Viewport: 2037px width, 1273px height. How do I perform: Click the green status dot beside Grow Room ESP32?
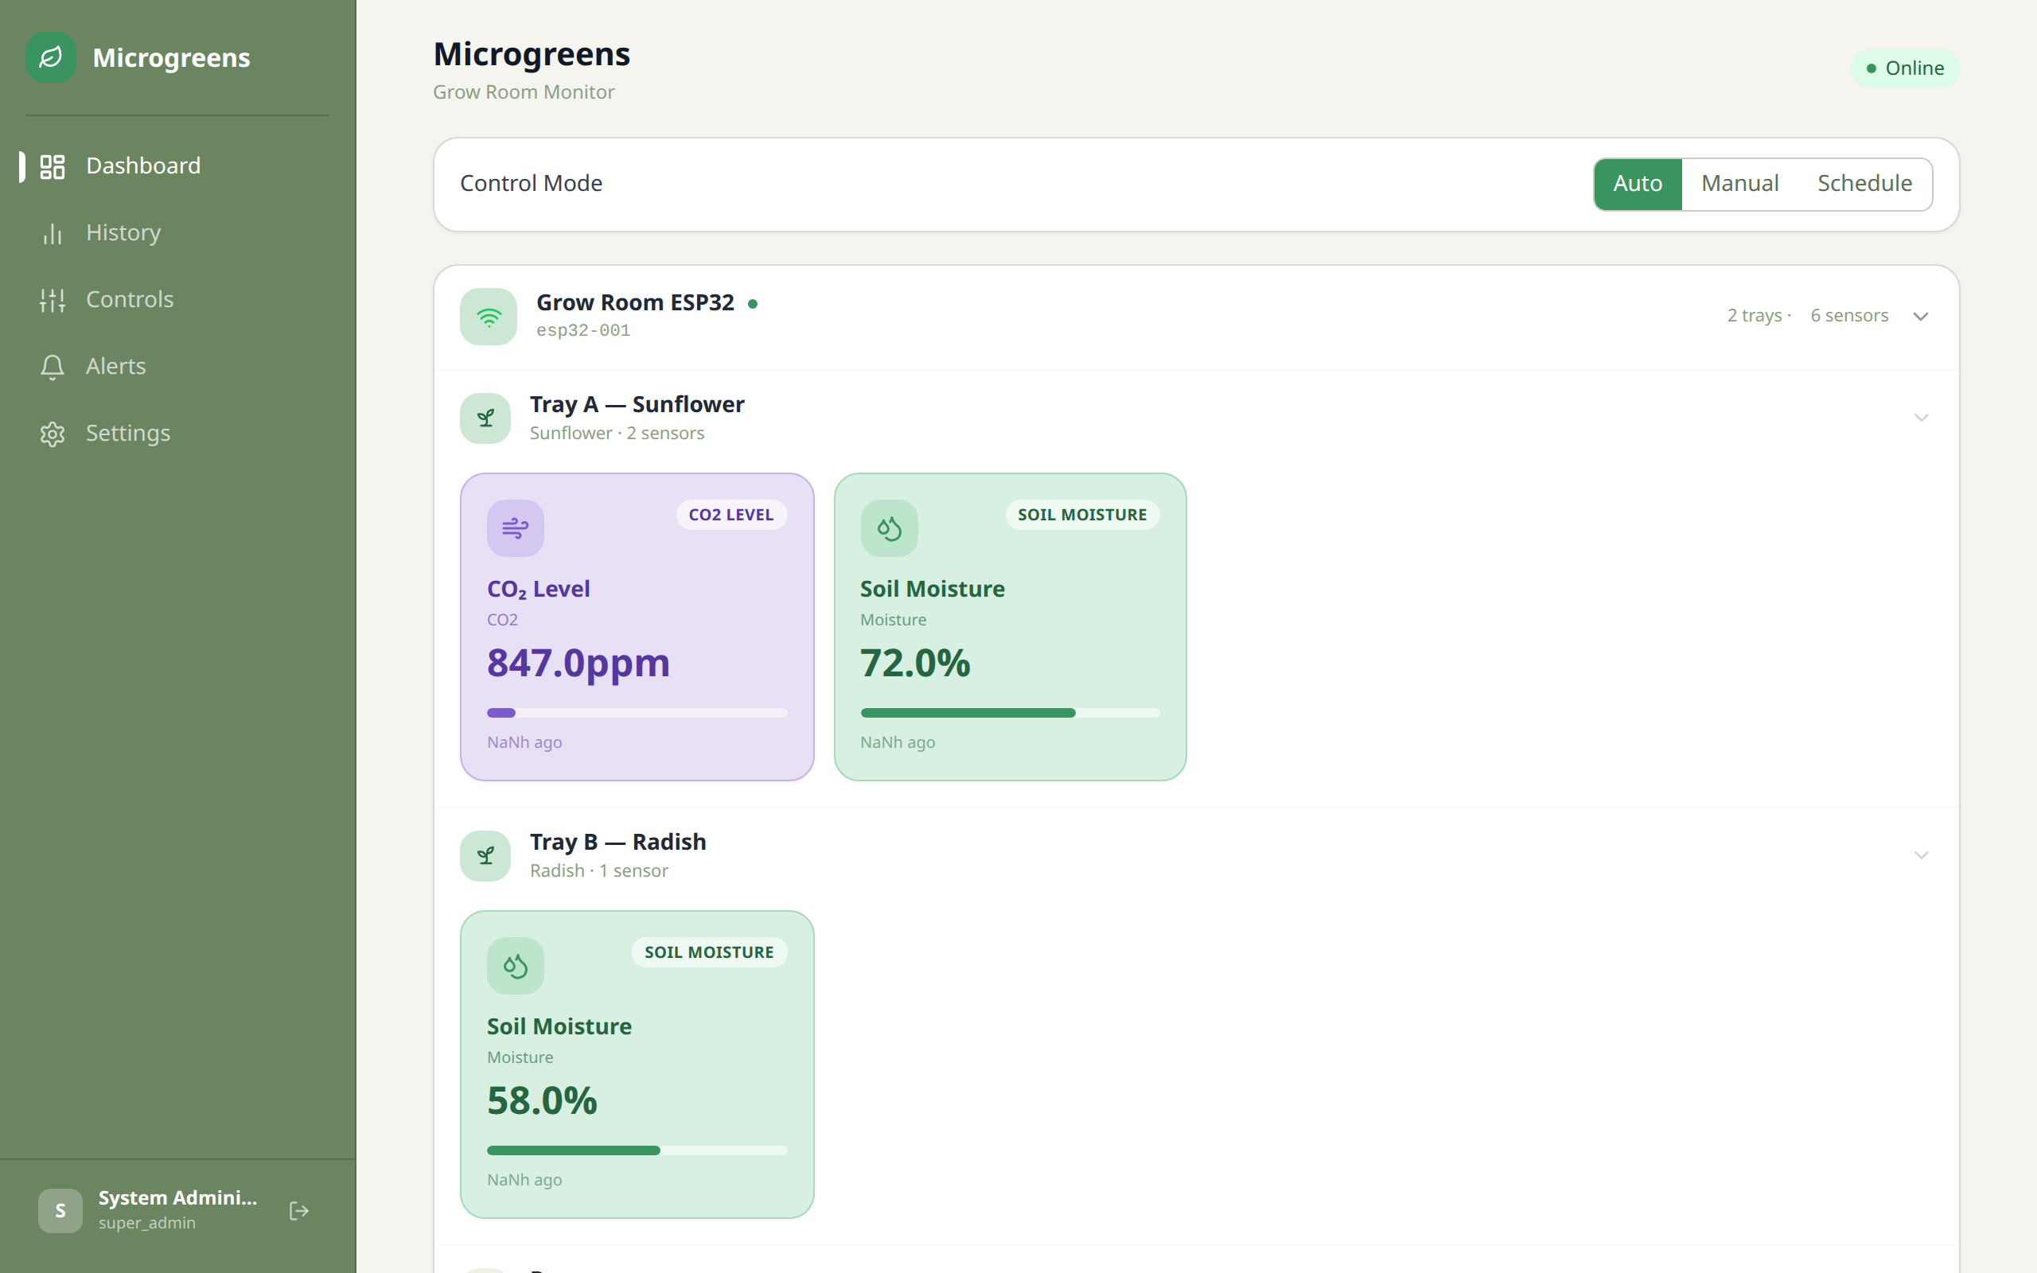(753, 304)
